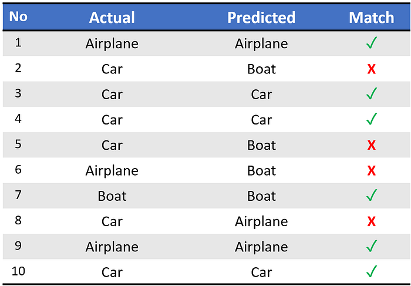Select the red X in row 8

click(372, 221)
